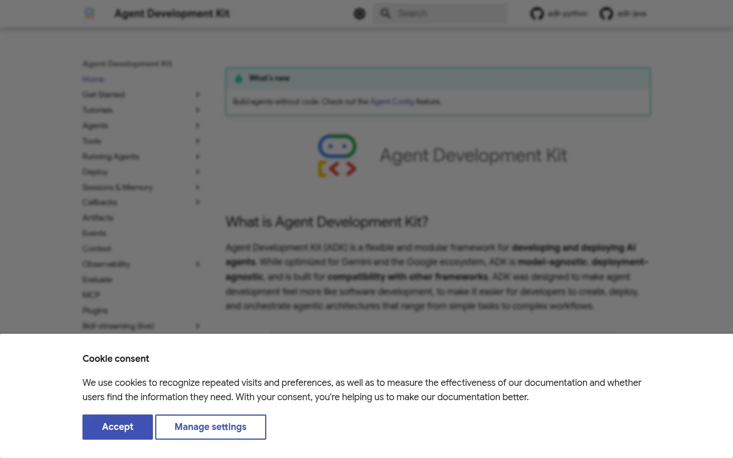Open the adk-java GitHub repository icon
Image resolution: width=733 pixels, height=458 pixels.
(x=606, y=13)
